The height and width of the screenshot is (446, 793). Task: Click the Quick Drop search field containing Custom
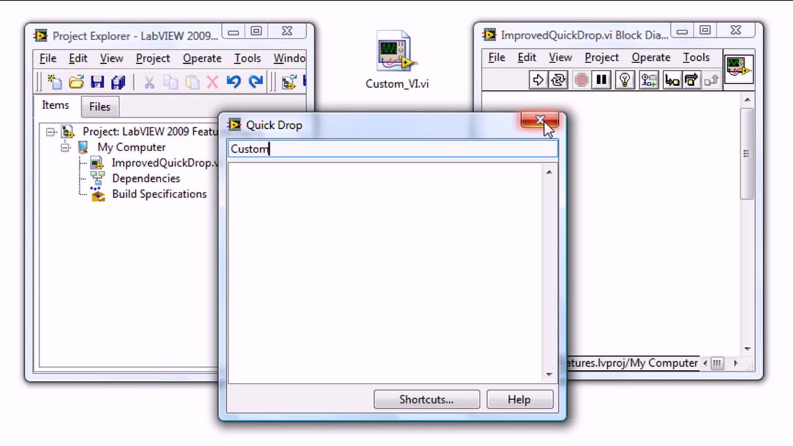click(x=393, y=149)
